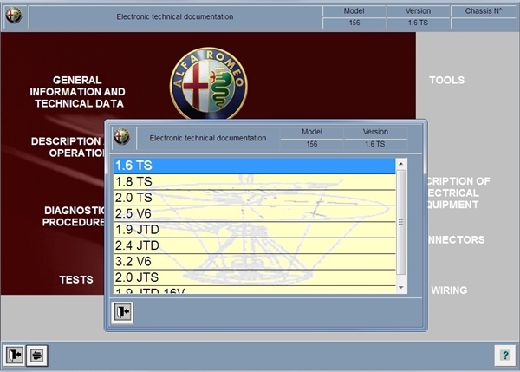Open the Tests section
The height and width of the screenshot is (372, 520).
click(x=76, y=280)
